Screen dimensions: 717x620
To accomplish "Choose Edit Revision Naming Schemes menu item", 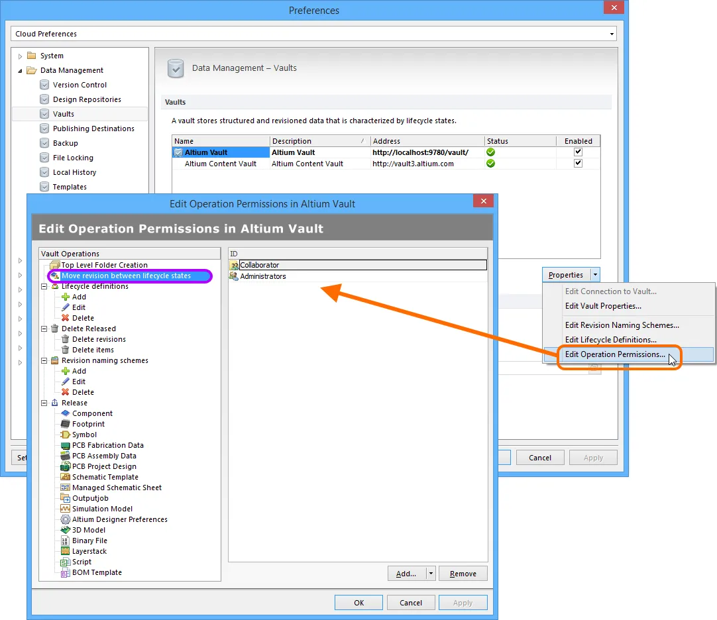I will pos(622,325).
